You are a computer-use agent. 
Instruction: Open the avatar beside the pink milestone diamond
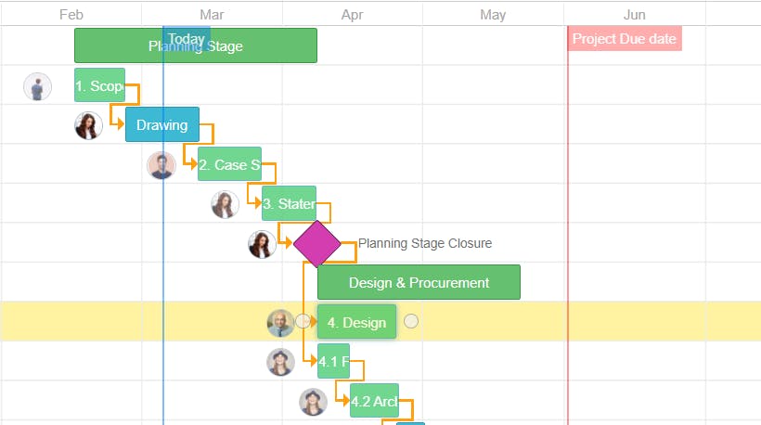262,244
